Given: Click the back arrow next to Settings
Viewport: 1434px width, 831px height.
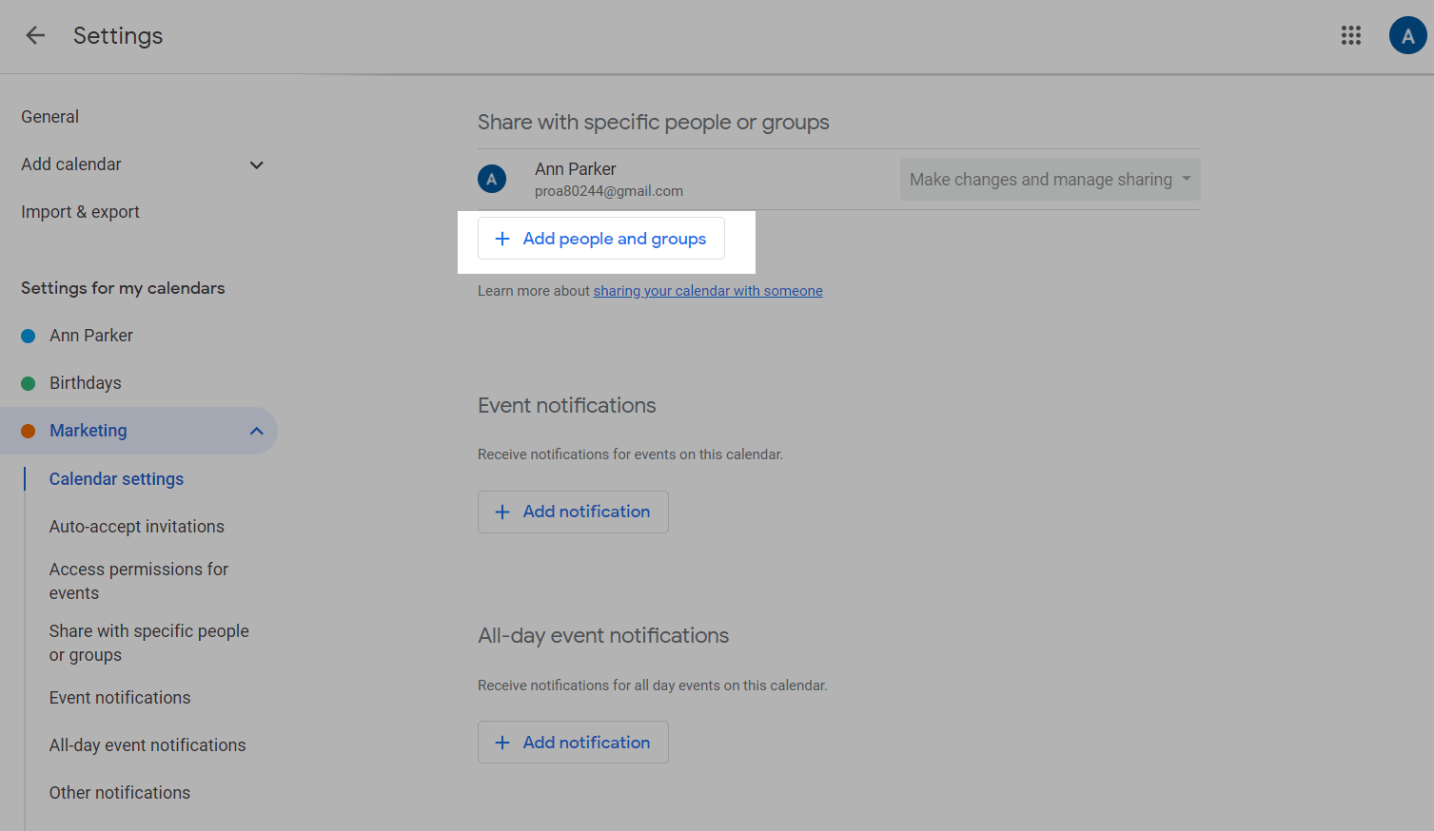Looking at the screenshot, I should 35,36.
